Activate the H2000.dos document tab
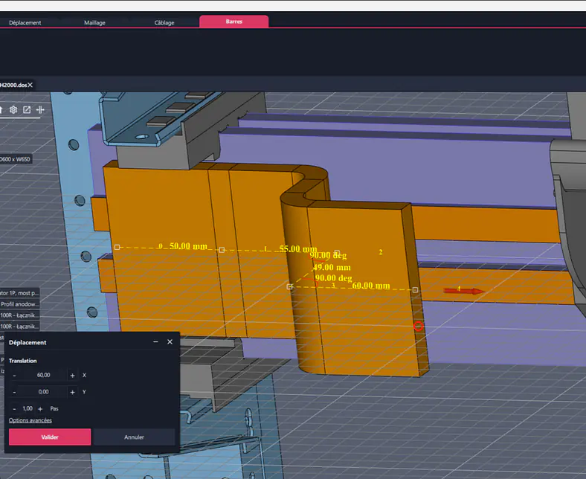The width and height of the screenshot is (586, 479). tap(13, 85)
